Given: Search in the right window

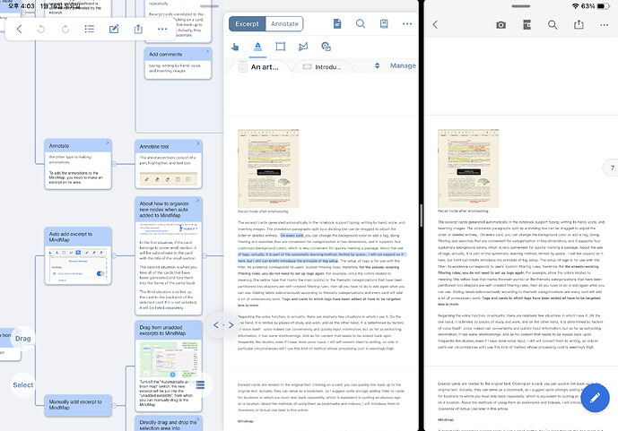Looking at the screenshot, I should click(553, 25).
